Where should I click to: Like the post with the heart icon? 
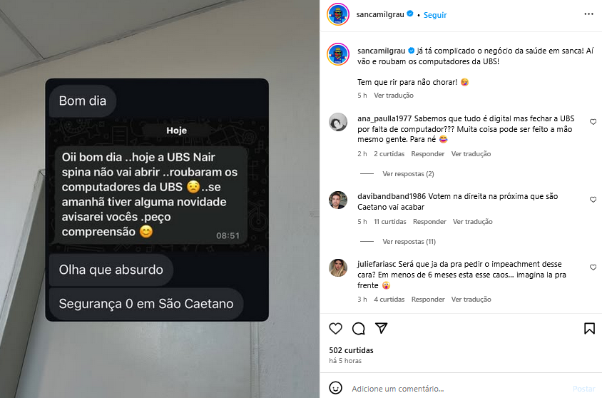335,329
